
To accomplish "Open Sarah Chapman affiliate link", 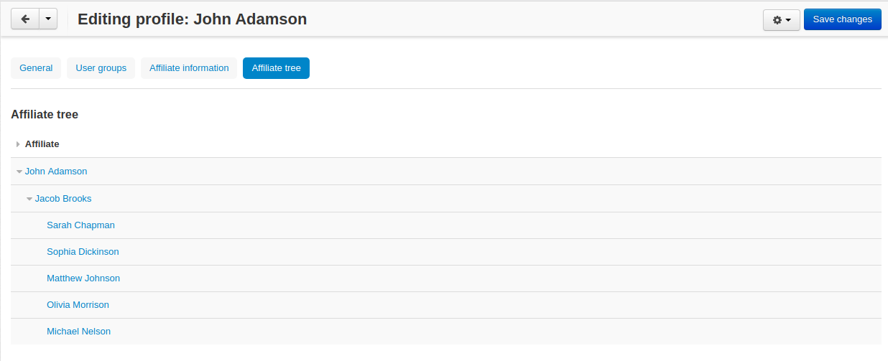I will (x=80, y=225).
